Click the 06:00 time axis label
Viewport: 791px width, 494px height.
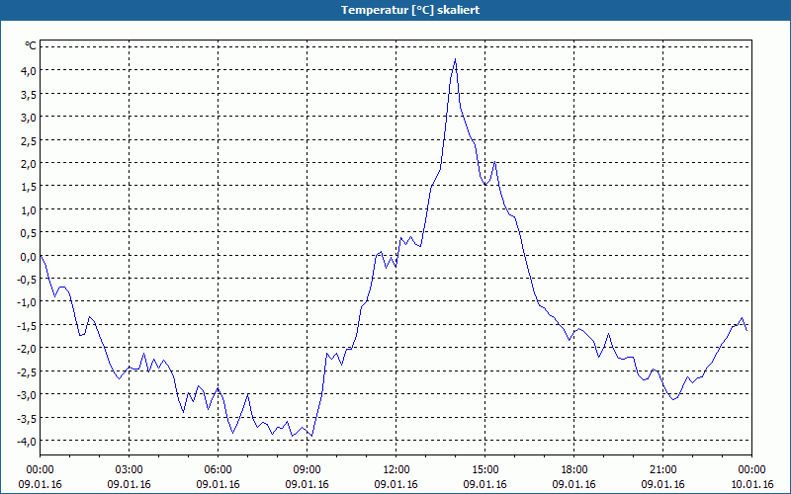point(218,470)
